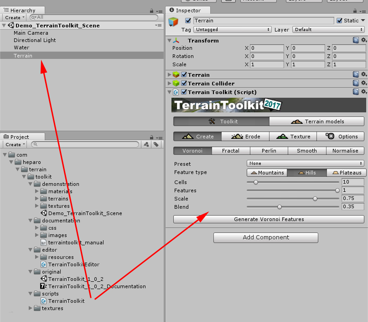The image size is (368, 322).
Task: Switch to the Erode tab
Action: (x=245, y=136)
